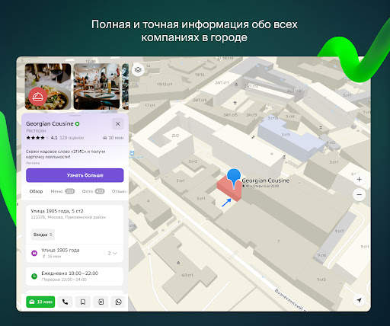This screenshot has height=326, width=390.
Task: Click the red dish icon badge
Action: click(38, 97)
